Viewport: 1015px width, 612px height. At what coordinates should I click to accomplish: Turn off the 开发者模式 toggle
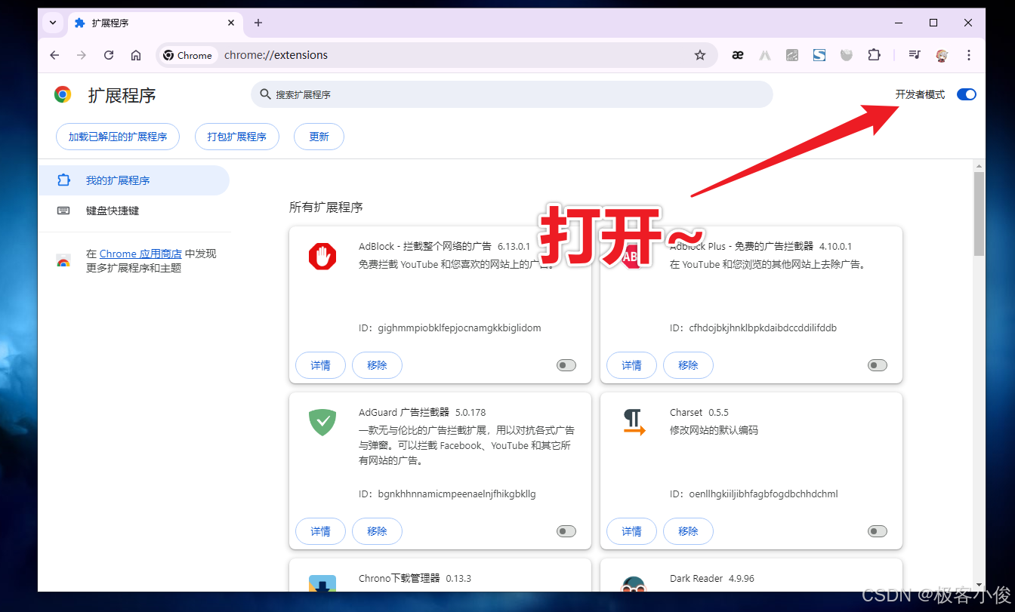pos(967,94)
